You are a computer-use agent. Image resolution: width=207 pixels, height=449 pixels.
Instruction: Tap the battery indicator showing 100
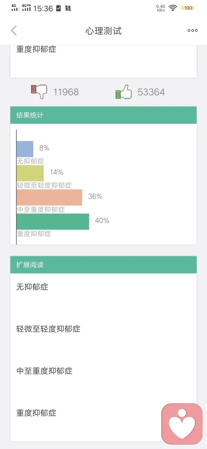point(188,8)
